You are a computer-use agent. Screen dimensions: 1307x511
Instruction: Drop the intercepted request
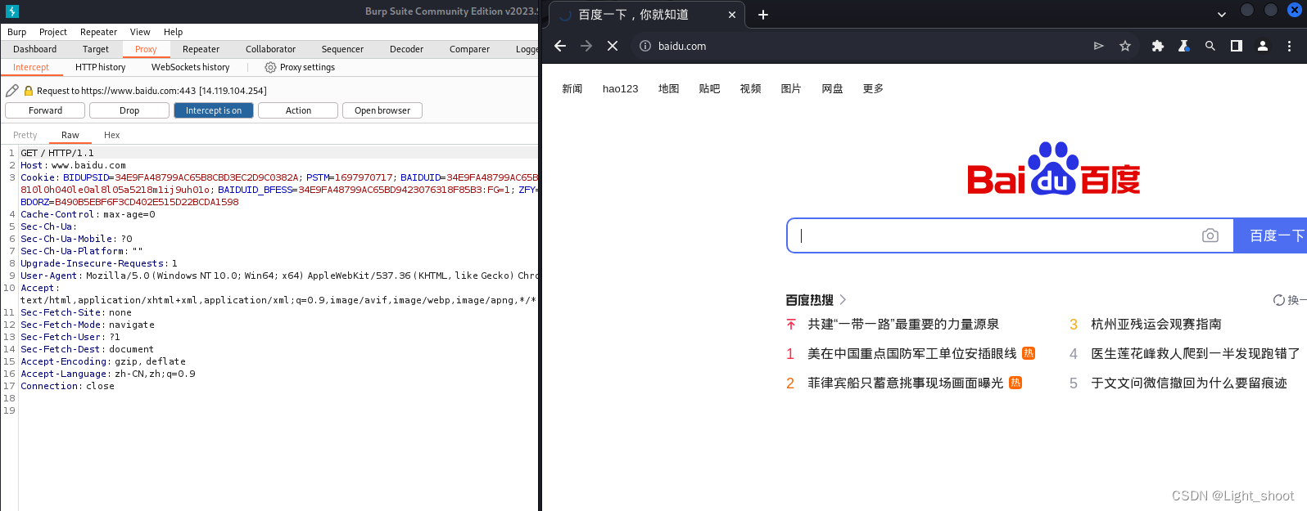(129, 110)
